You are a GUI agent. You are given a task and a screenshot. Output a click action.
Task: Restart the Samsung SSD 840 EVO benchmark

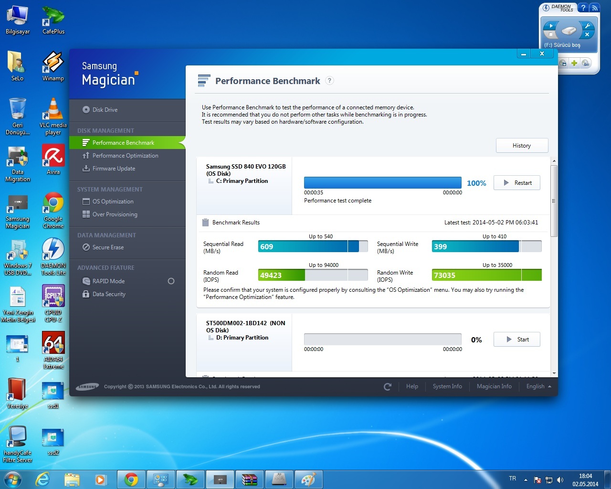pyautogui.click(x=517, y=183)
